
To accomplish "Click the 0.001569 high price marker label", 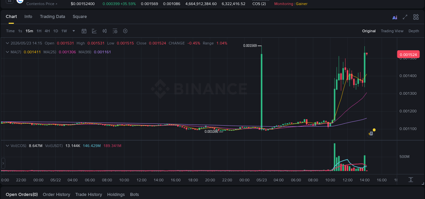I will point(250,46).
